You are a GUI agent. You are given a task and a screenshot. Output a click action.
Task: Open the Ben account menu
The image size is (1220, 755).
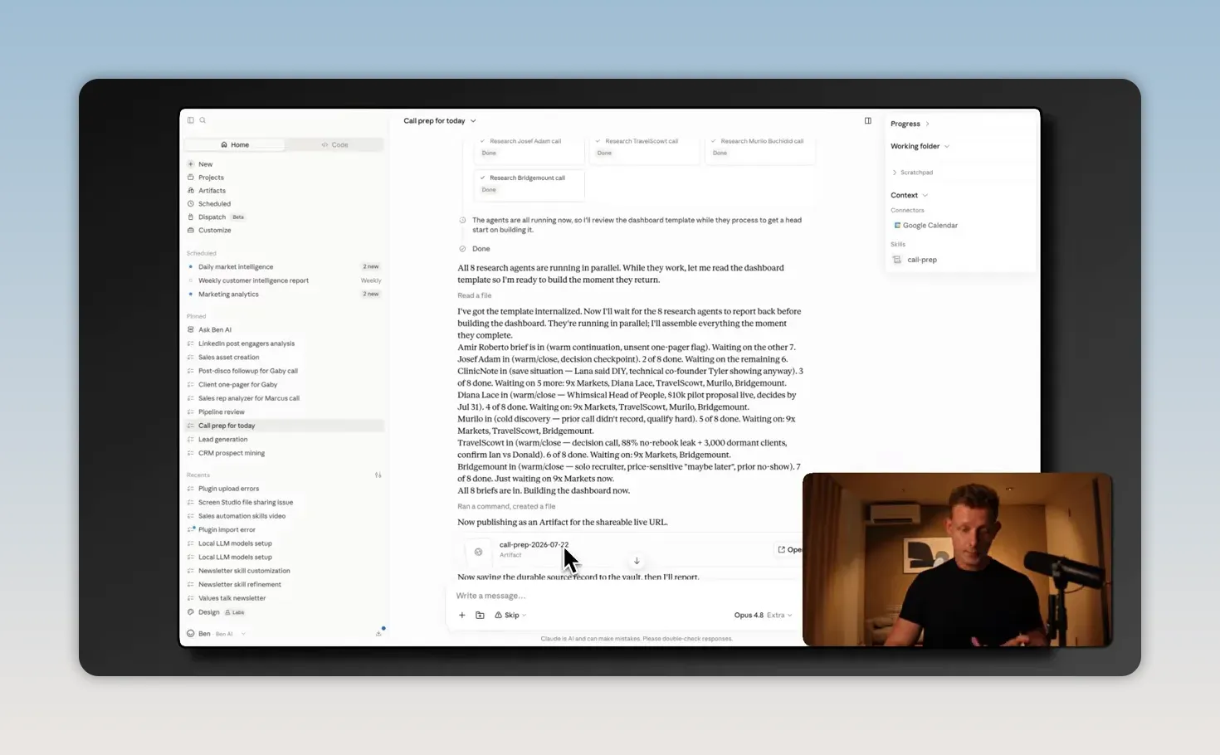216,634
